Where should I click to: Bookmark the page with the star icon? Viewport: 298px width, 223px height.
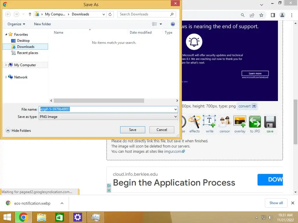pyautogui.click(x=261, y=15)
